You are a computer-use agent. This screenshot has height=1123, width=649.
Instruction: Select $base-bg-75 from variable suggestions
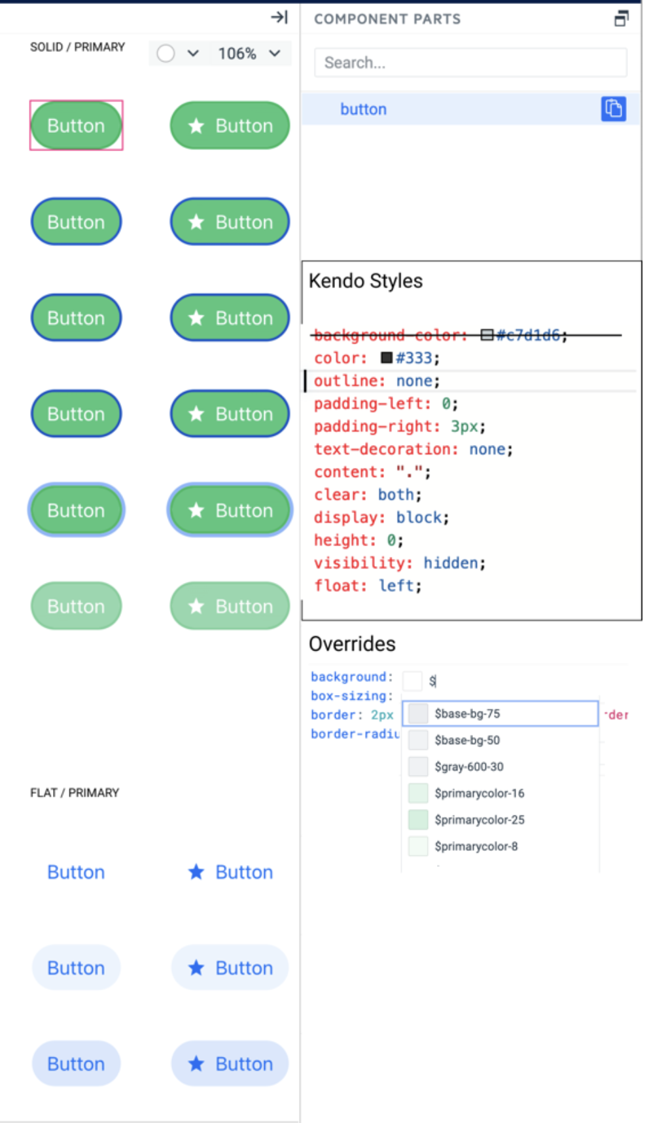click(500, 713)
